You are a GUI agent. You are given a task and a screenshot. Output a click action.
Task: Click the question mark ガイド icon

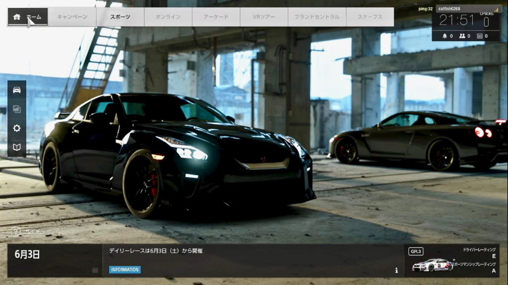[x=15, y=231]
